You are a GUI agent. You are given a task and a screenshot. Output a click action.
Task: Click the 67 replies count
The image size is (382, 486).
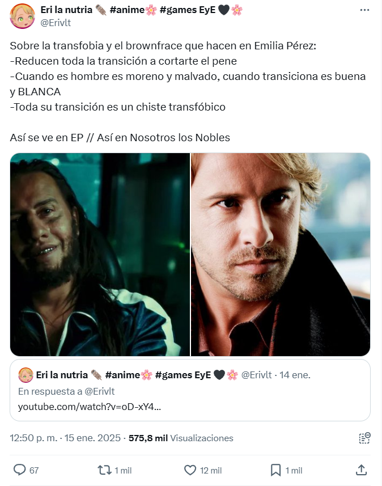click(34, 471)
